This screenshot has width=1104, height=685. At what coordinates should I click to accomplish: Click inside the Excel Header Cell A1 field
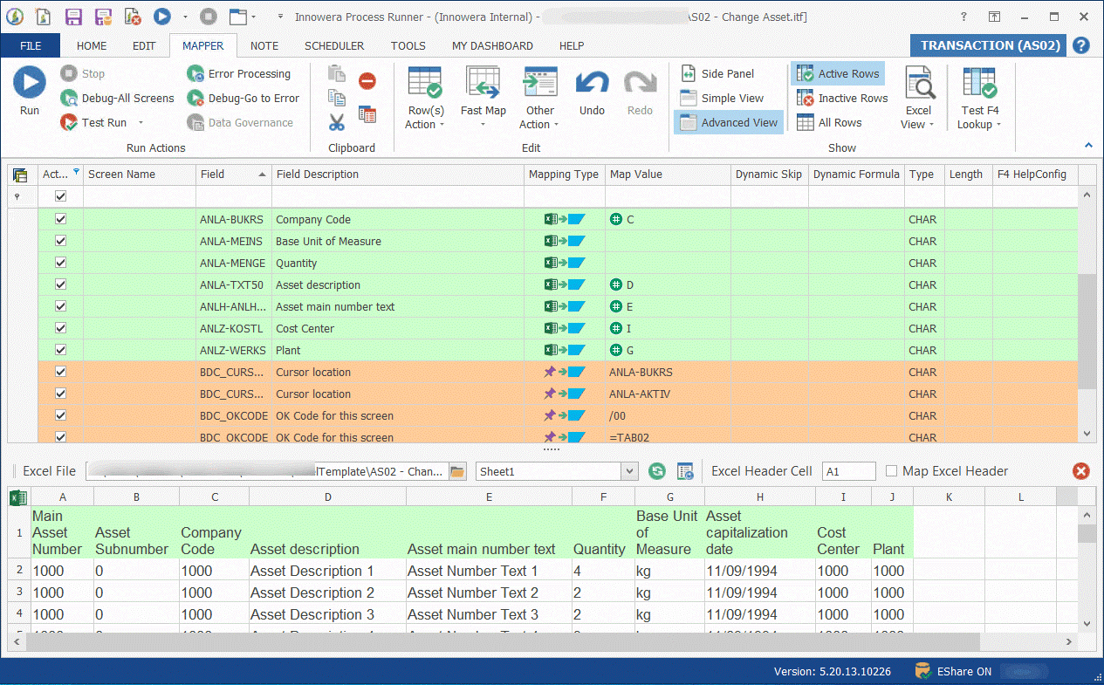coord(847,470)
